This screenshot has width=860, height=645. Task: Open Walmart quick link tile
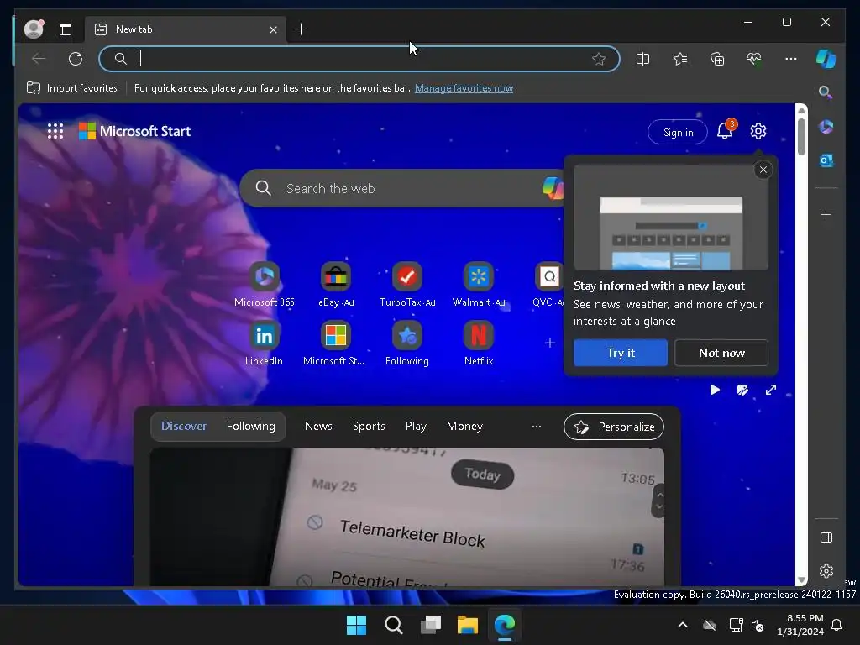(478, 285)
